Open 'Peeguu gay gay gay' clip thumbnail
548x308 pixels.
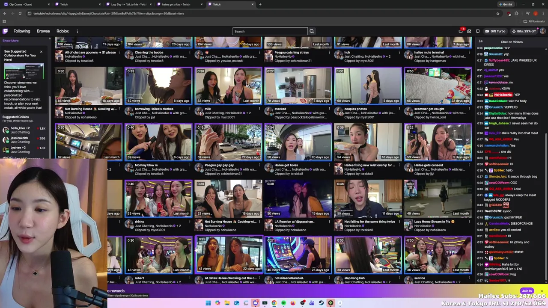coord(228,142)
